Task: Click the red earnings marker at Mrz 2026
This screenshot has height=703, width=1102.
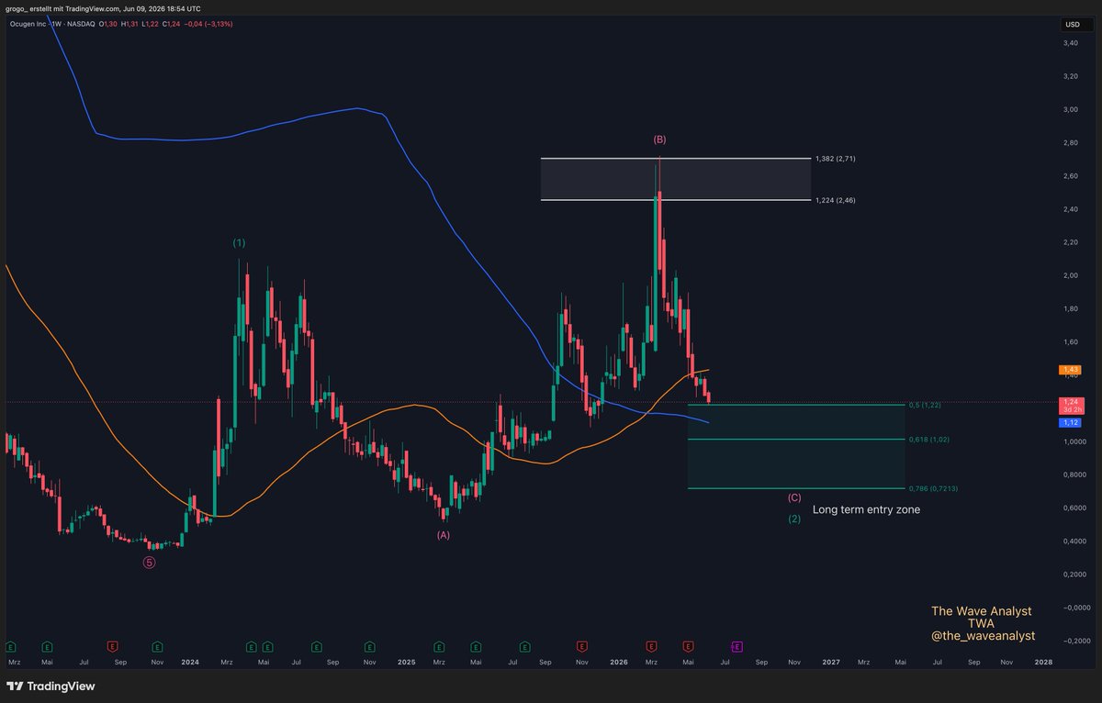Action: [x=650, y=645]
